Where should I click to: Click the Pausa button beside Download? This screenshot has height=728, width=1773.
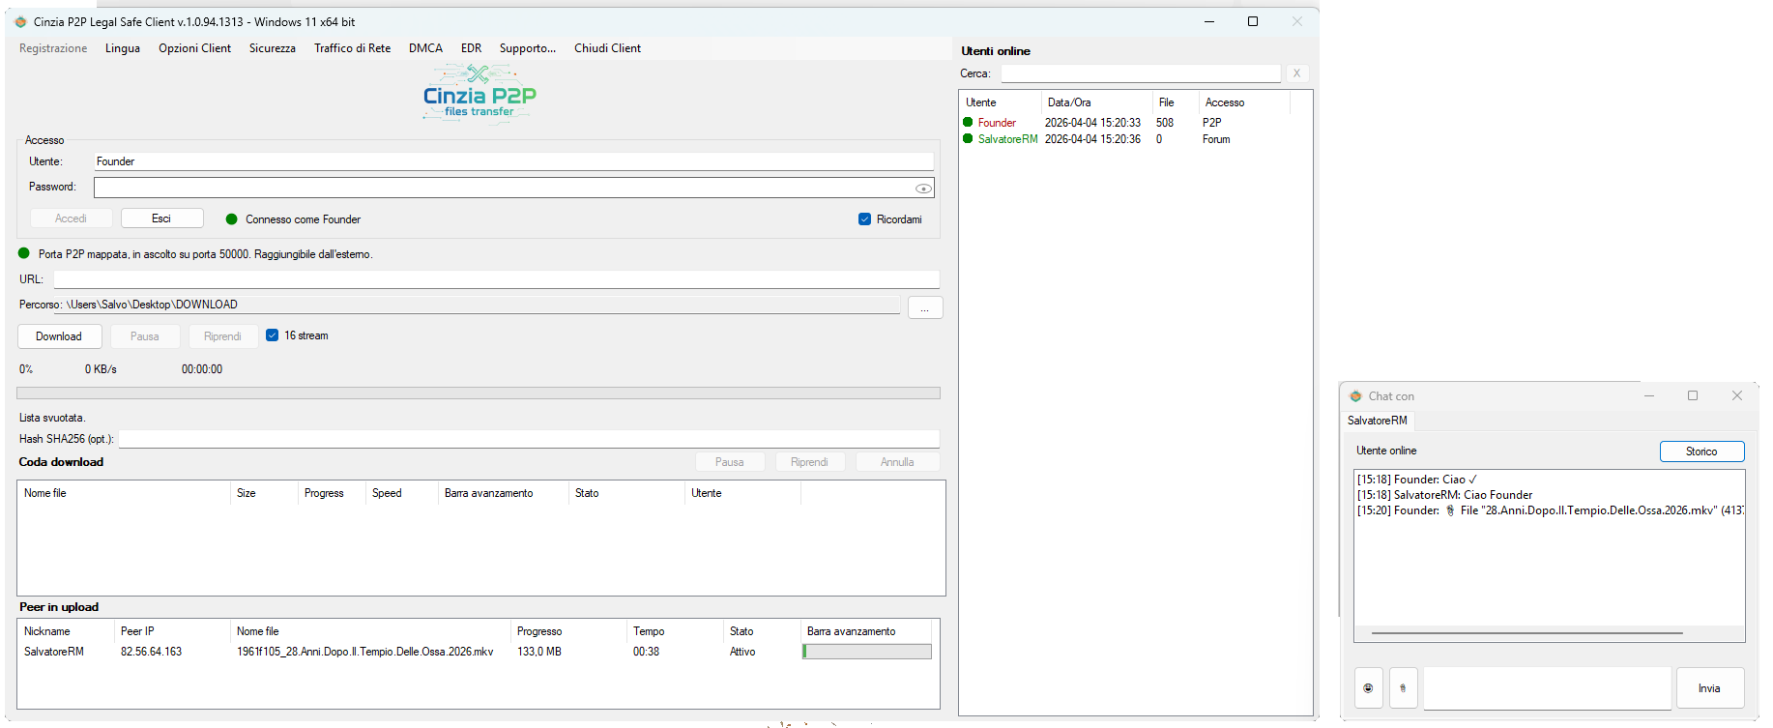(x=144, y=336)
